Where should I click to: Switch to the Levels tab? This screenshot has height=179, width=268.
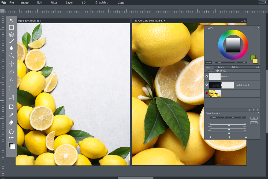(x=221, y=67)
